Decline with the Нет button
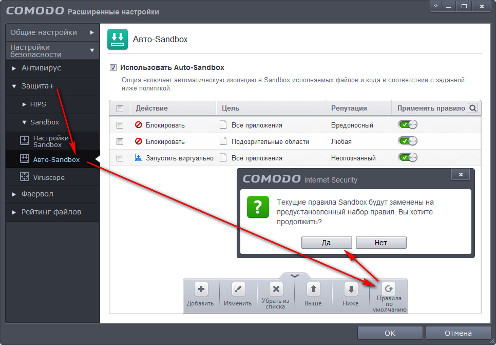 coord(381,243)
